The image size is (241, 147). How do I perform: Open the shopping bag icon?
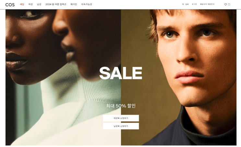coord(229,4)
